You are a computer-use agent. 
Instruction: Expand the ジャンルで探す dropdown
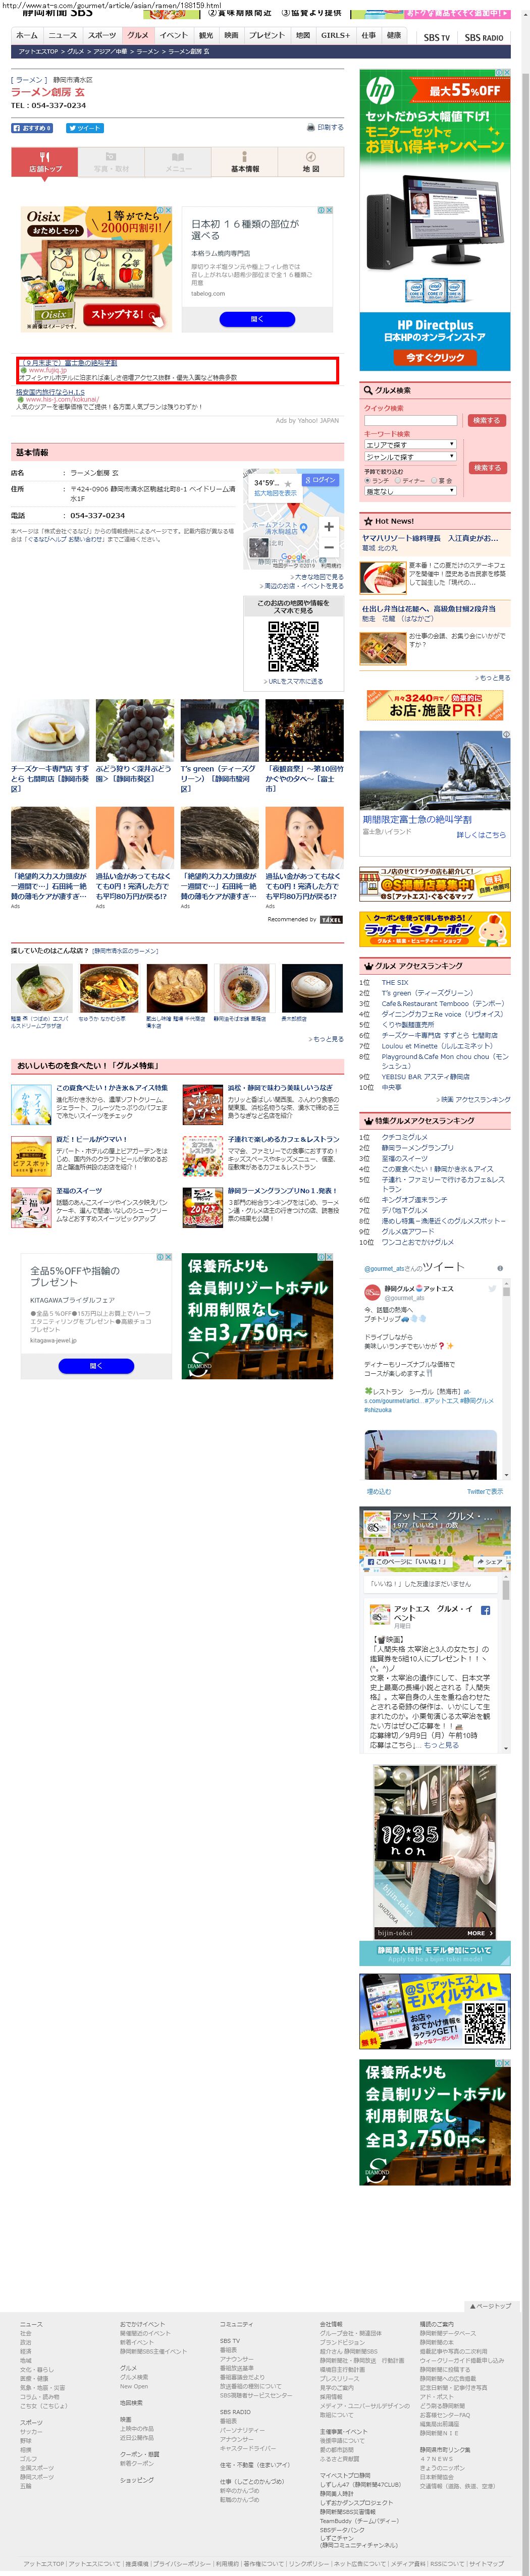pos(410,456)
